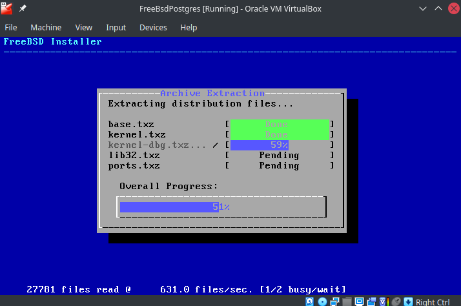Click the CPU virtualization V status icon
The image size is (461, 306).
[384, 301]
